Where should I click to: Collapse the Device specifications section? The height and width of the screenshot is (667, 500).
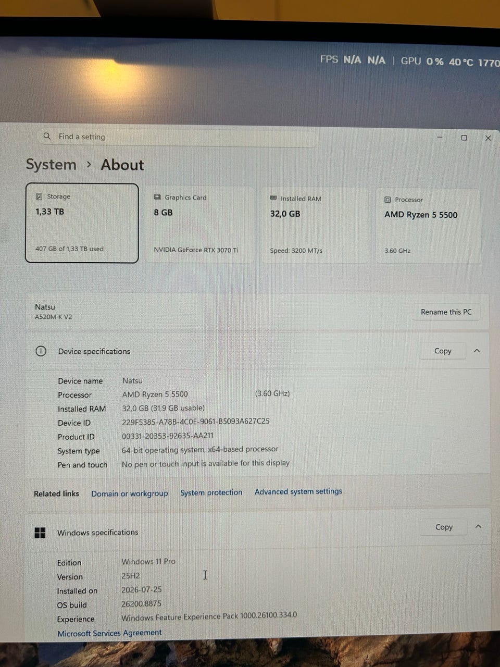click(x=477, y=351)
